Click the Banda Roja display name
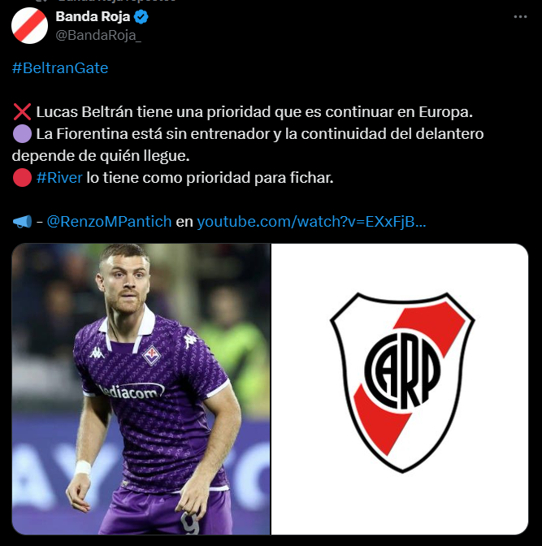Image resolution: width=542 pixels, height=546 pixels. click(x=93, y=17)
